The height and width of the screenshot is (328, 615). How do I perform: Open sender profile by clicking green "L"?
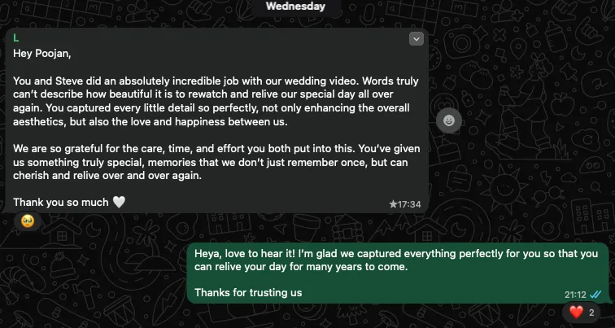click(x=15, y=38)
